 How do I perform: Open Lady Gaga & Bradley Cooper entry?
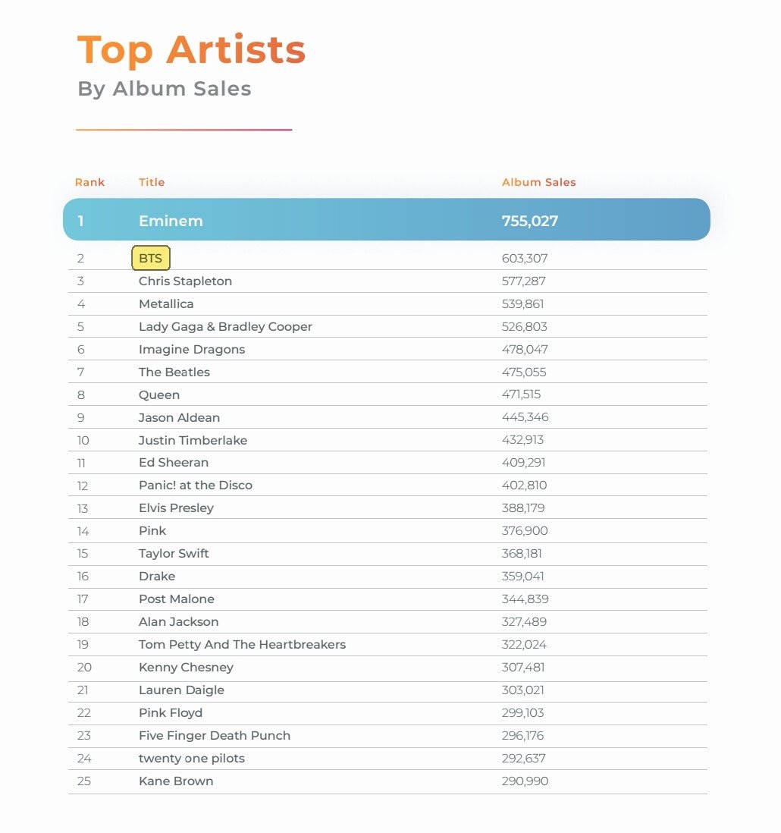pyautogui.click(x=225, y=327)
